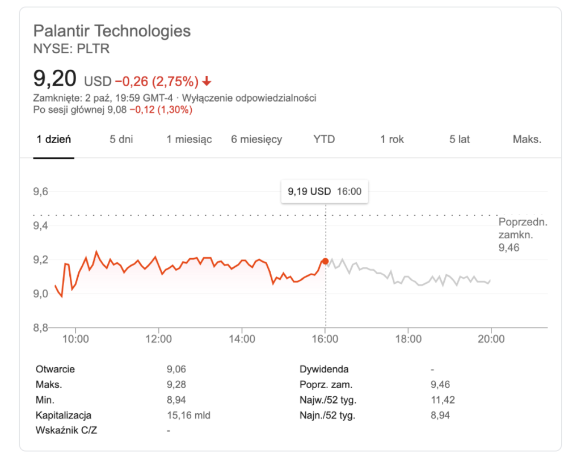This screenshot has width=581, height=466.
Task: Click the market cap value '15,16 mld'
Action: tap(188, 415)
